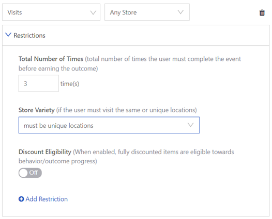Select the must be unique locations text
The height and width of the screenshot is (219, 272).
click(x=58, y=126)
